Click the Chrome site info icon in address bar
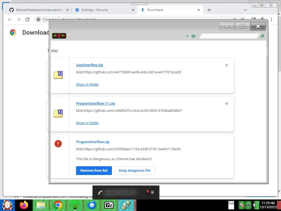 (38, 20)
